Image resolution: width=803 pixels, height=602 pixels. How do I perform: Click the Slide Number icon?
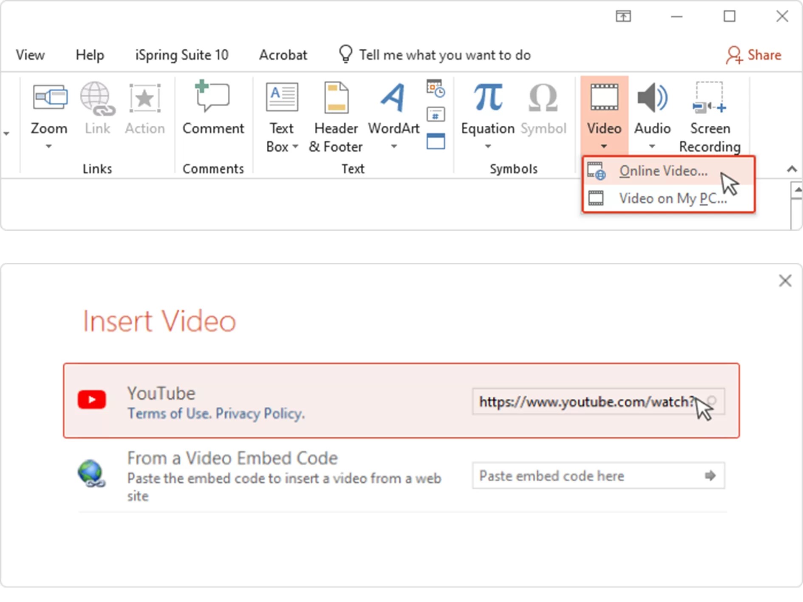click(436, 115)
